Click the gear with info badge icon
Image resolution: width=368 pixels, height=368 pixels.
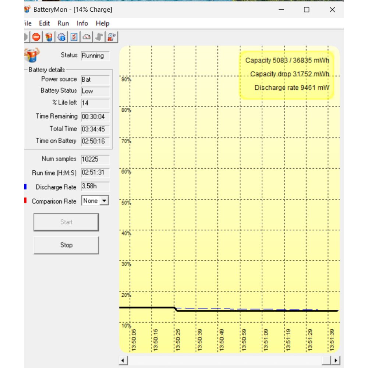[x=62, y=37]
